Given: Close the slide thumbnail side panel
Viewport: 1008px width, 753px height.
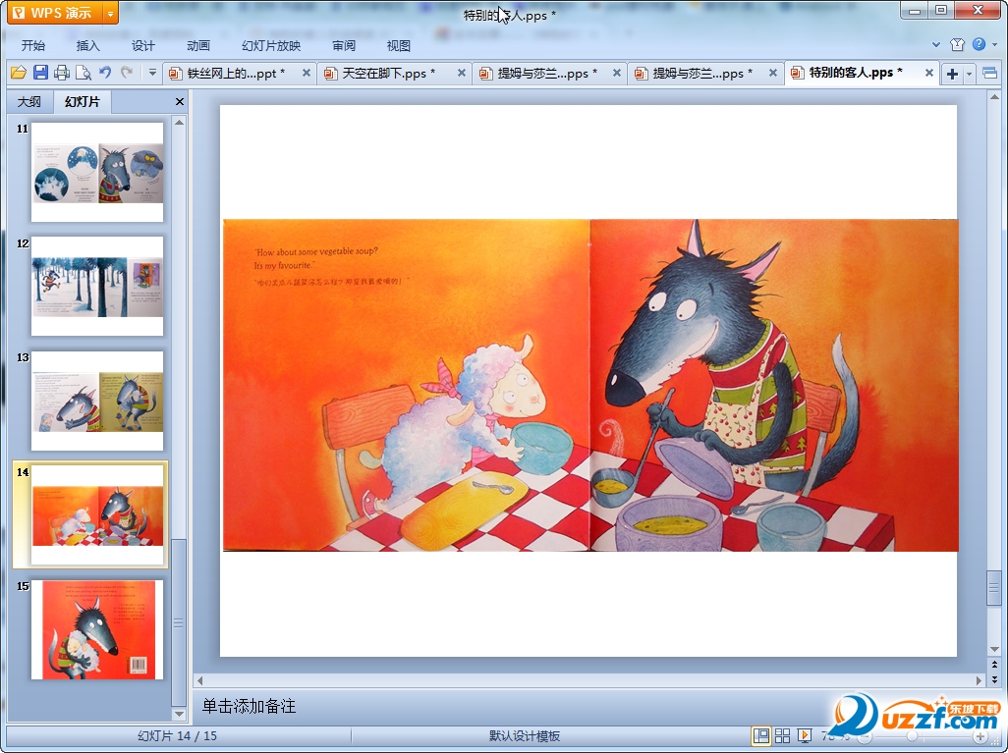Looking at the screenshot, I should (180, 101).
